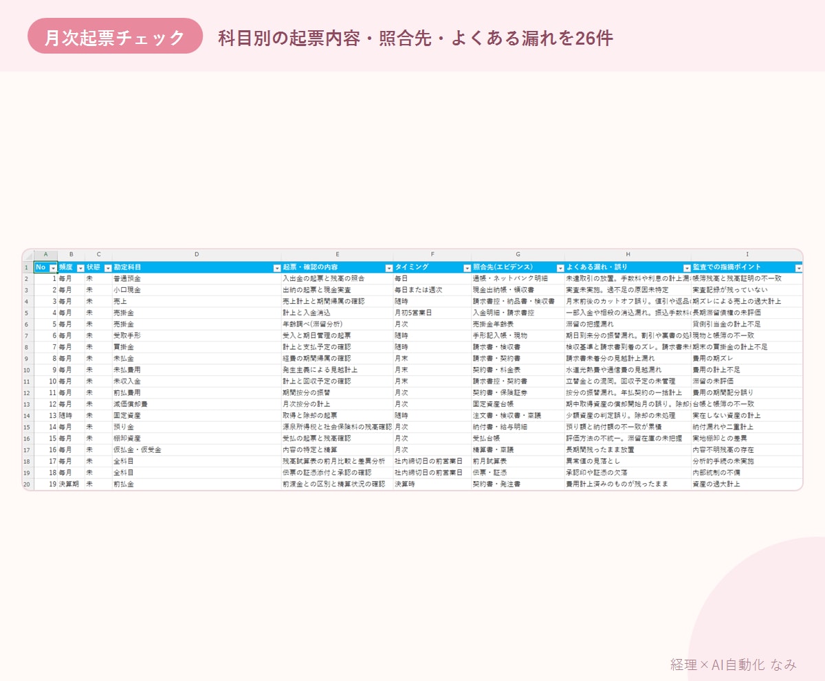Select column E header
Screen dimensions: 825x681
[338, 255]
